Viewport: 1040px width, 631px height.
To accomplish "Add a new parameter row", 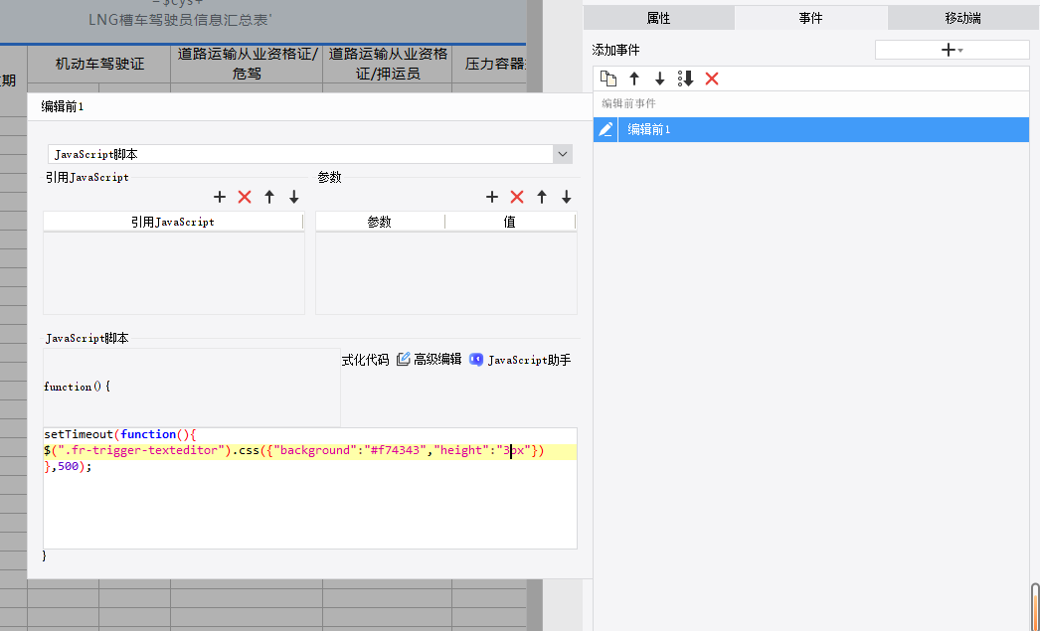I will (491, 197).
